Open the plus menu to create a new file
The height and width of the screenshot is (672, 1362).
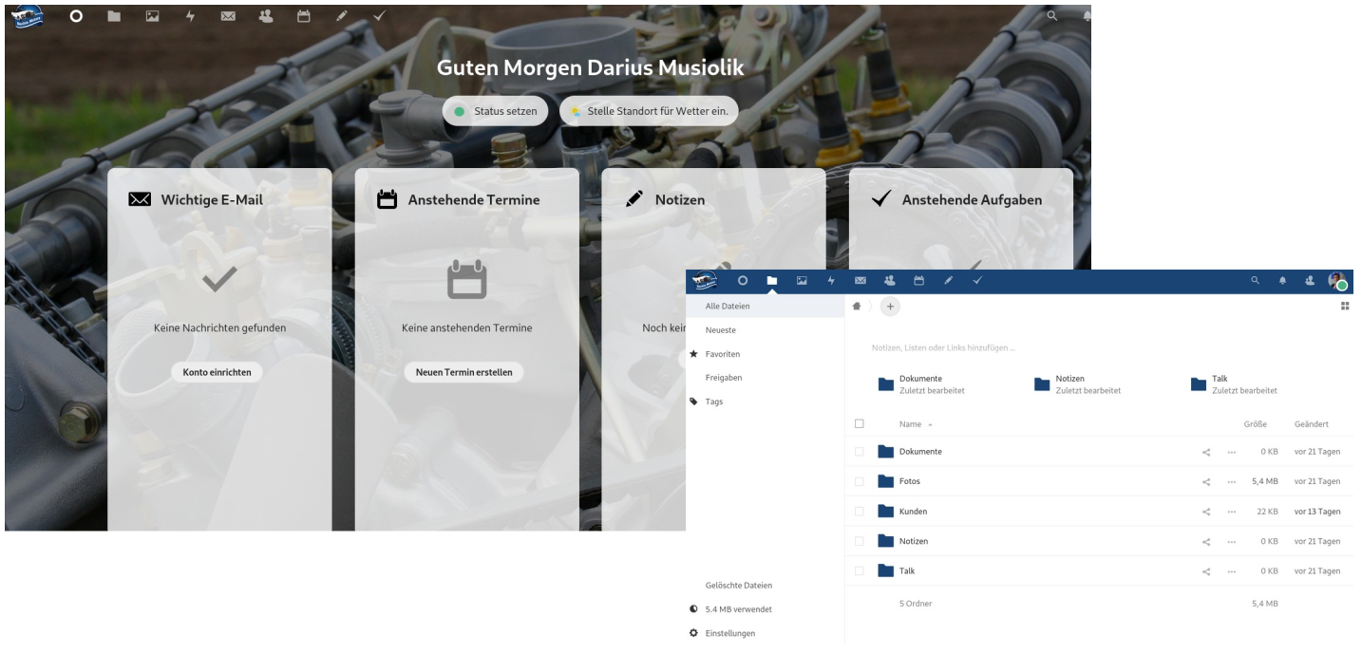tap(890, 306)
